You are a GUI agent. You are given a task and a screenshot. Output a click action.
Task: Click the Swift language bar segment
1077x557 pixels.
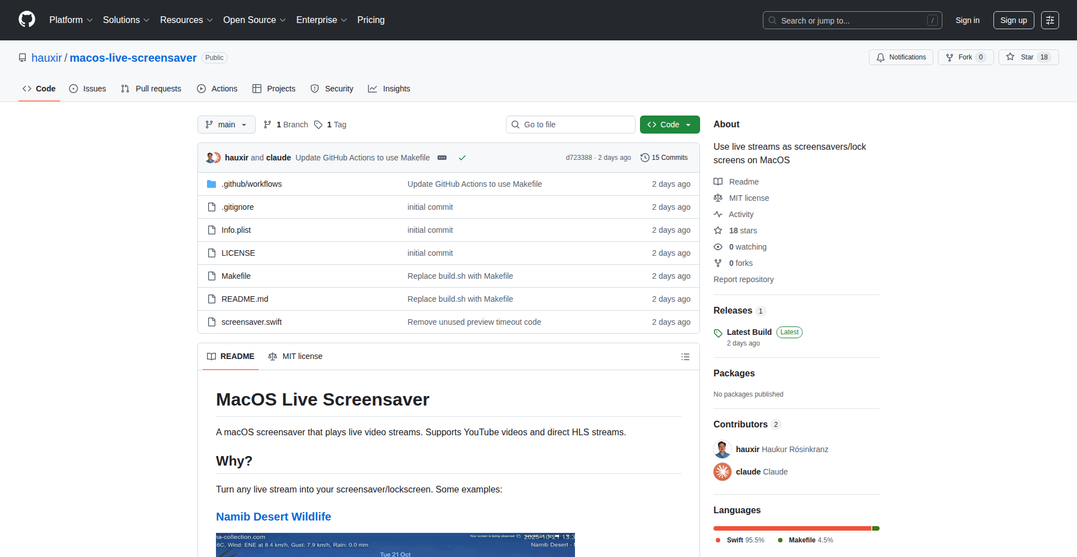point(791,528)
